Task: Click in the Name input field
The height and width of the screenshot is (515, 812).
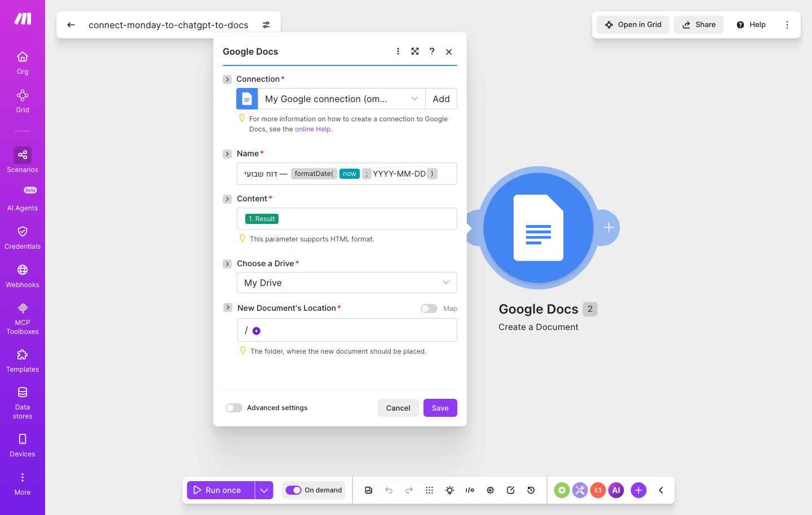Action: pos(347,174)
